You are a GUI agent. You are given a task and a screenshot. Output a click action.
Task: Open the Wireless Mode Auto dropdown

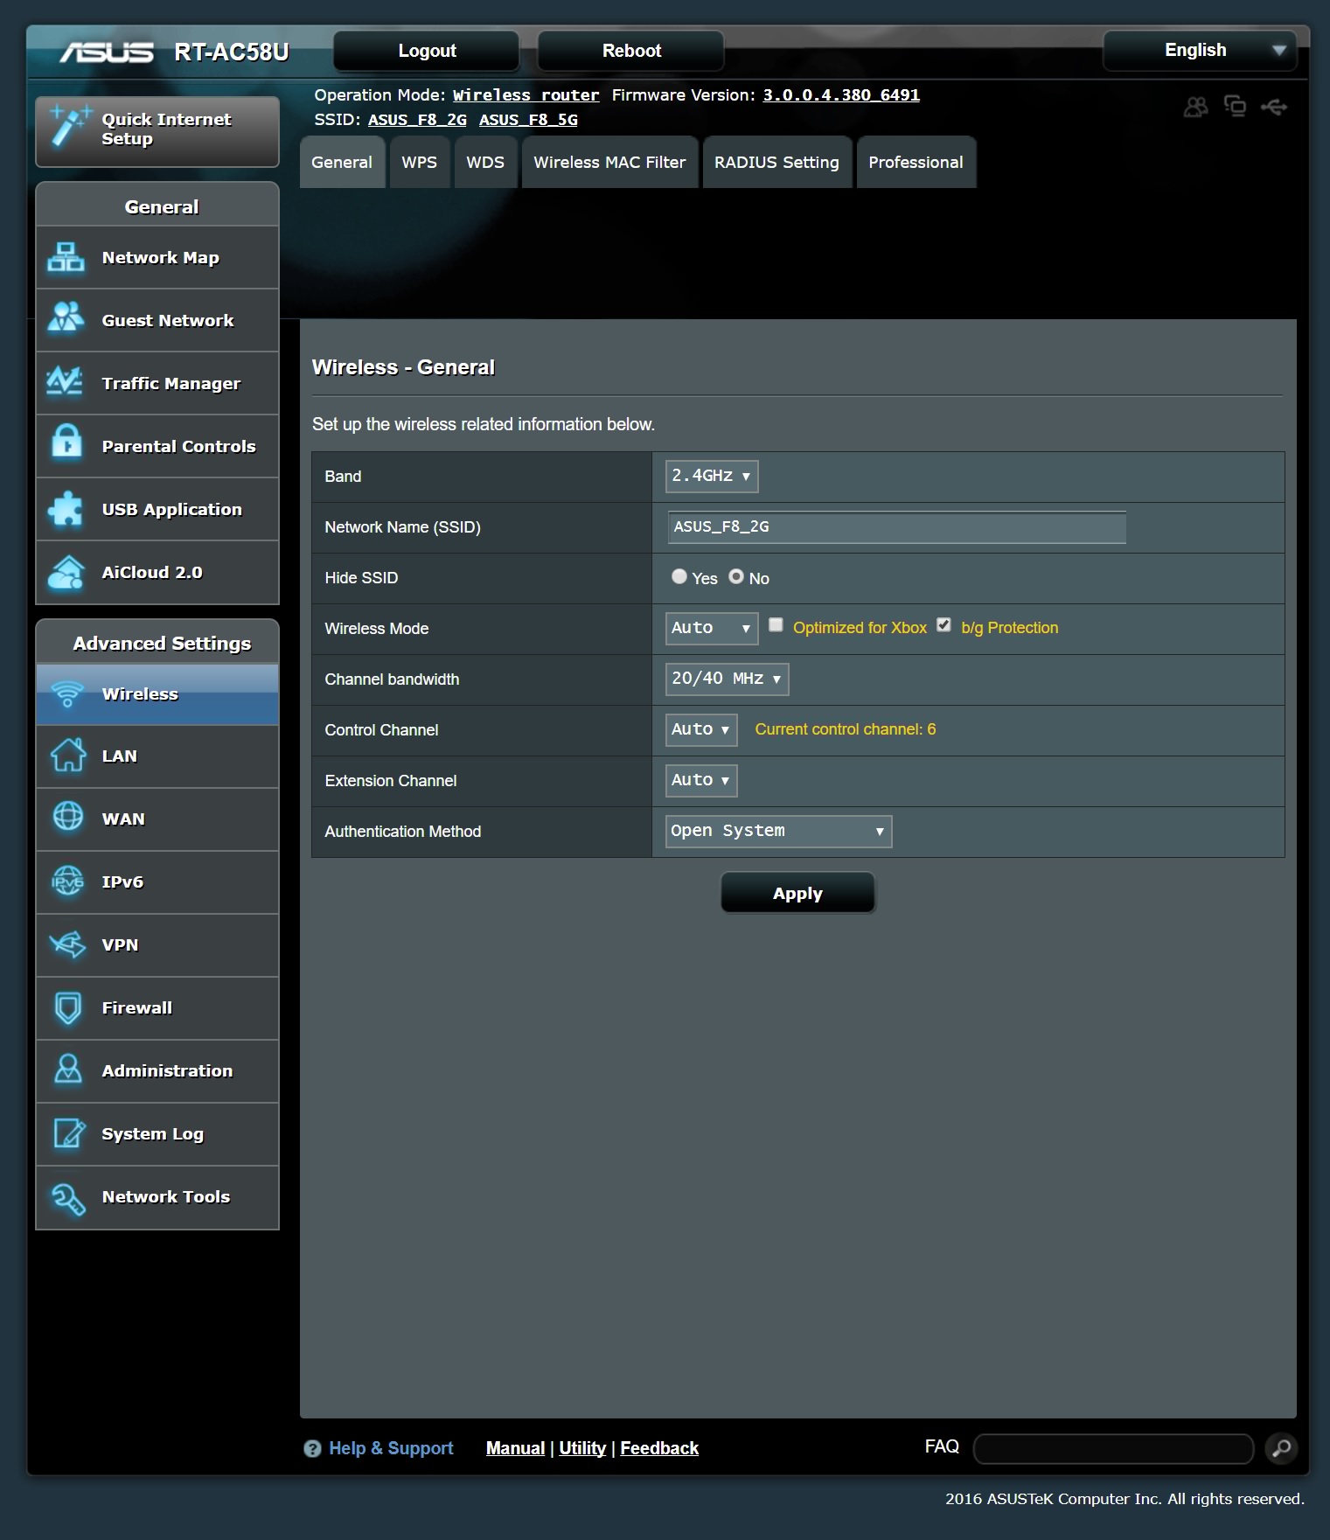point(712,628)
